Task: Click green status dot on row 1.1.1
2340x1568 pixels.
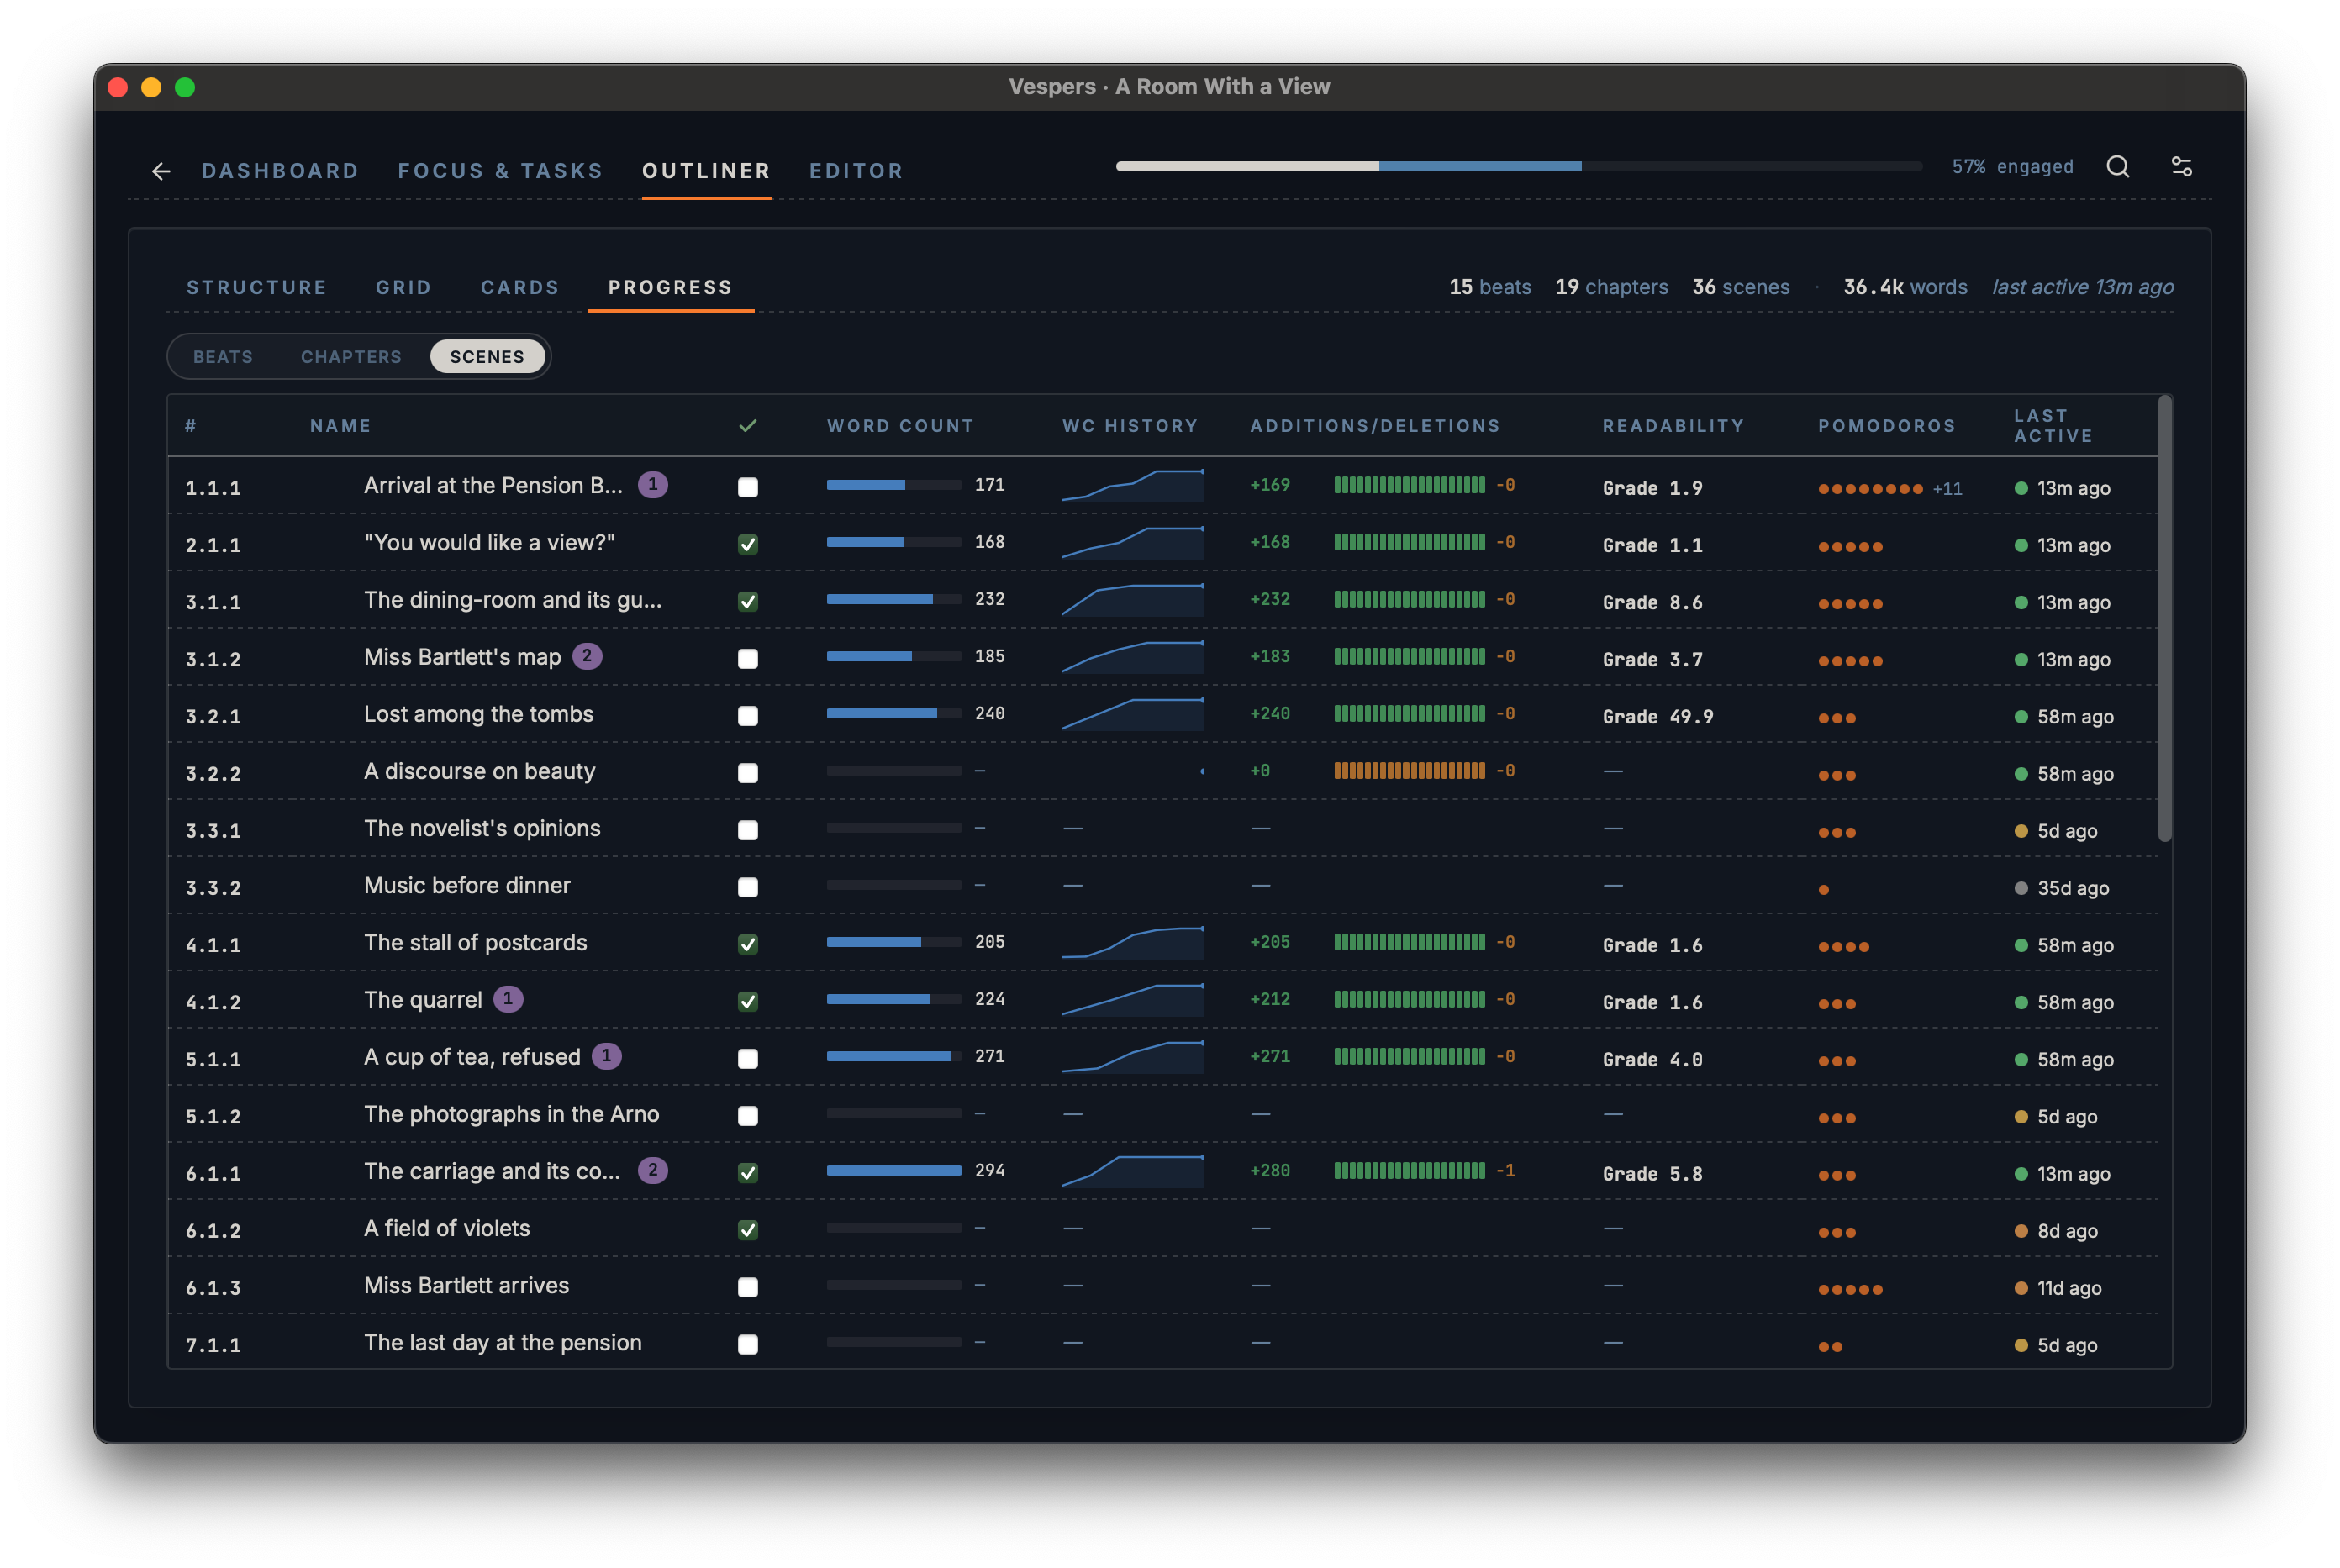Action: pyautogui.click(x=2021, y=489)
